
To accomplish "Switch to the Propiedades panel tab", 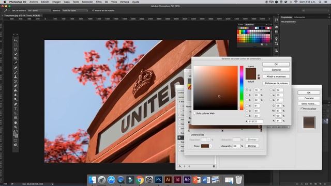I will pos(287,17).
